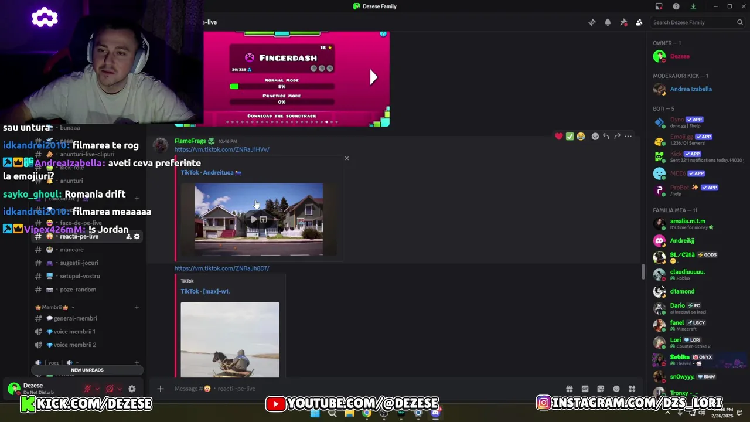Show hidden system tray icons
The height and width of the screenshot is (422, 750).
[x=667, y=413]
